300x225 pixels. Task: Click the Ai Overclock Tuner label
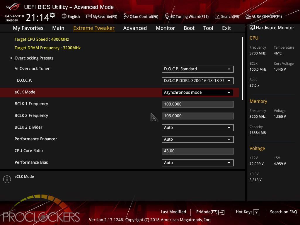(32, 69)
